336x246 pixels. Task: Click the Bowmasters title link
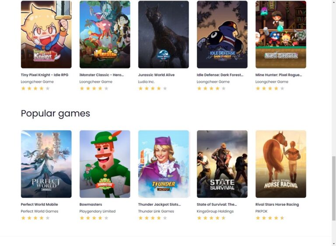[x=91, y=205]
